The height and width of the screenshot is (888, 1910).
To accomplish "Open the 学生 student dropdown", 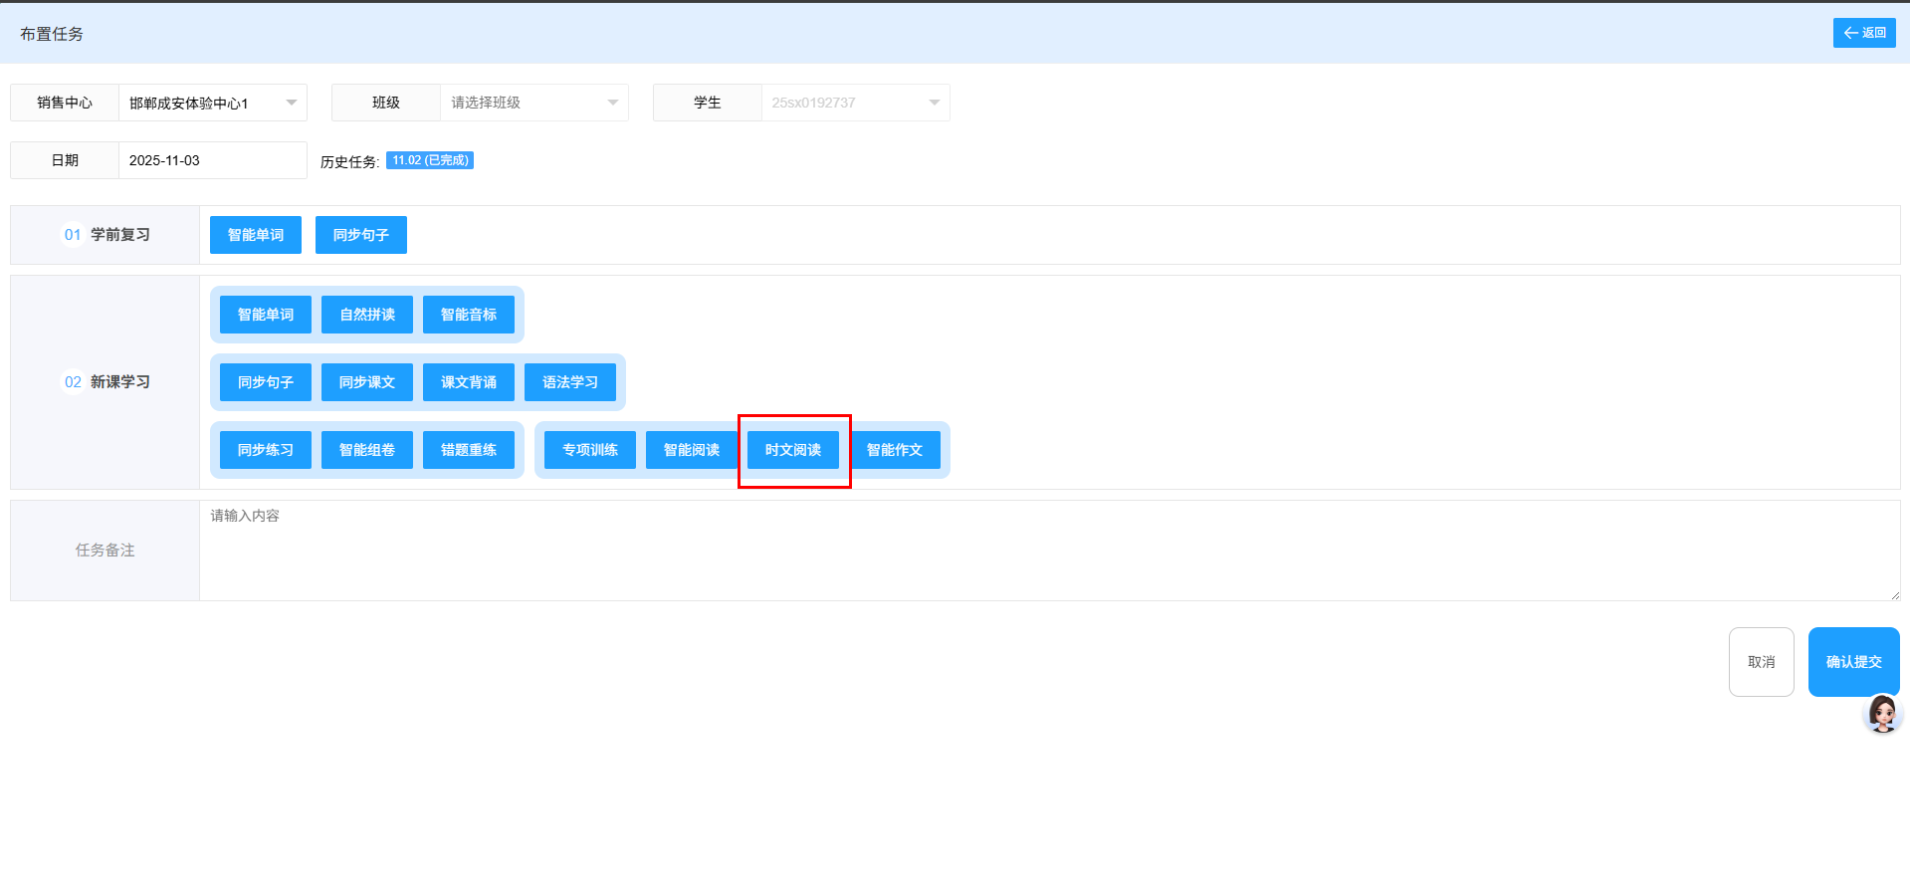I will click(855, 103).
